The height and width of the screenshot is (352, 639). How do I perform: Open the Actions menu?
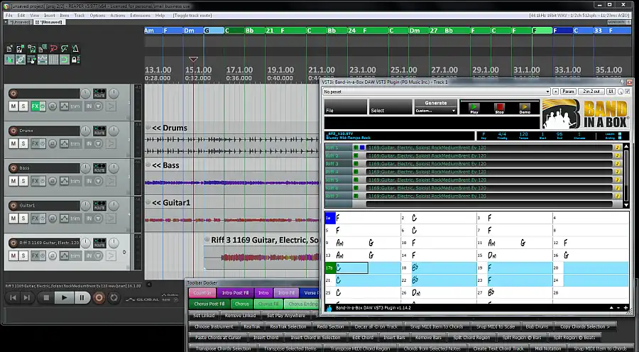tap(118, 16)
